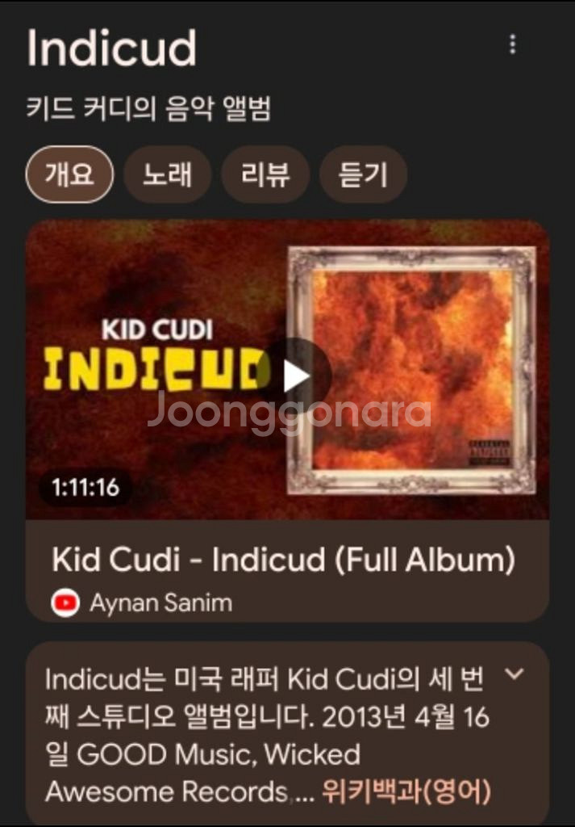
Task: Switch to the 노래 songs tab
Action: coord(168,174)
